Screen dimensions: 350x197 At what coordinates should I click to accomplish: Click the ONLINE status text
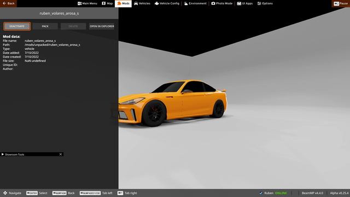coord(281,193)
